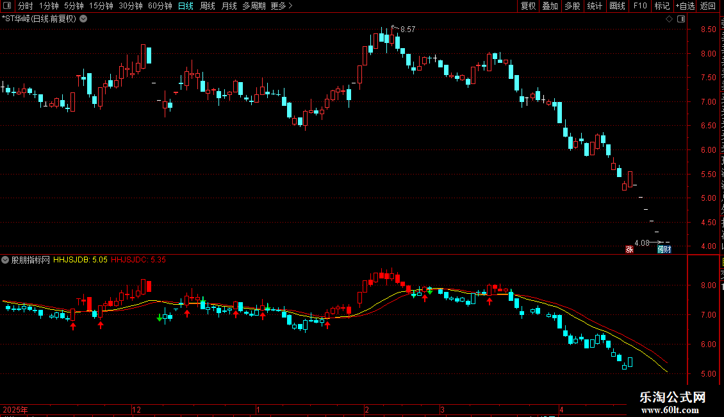
Task: Click the 股朋指标网 indicator name
Action: click(x=31, y=260)
